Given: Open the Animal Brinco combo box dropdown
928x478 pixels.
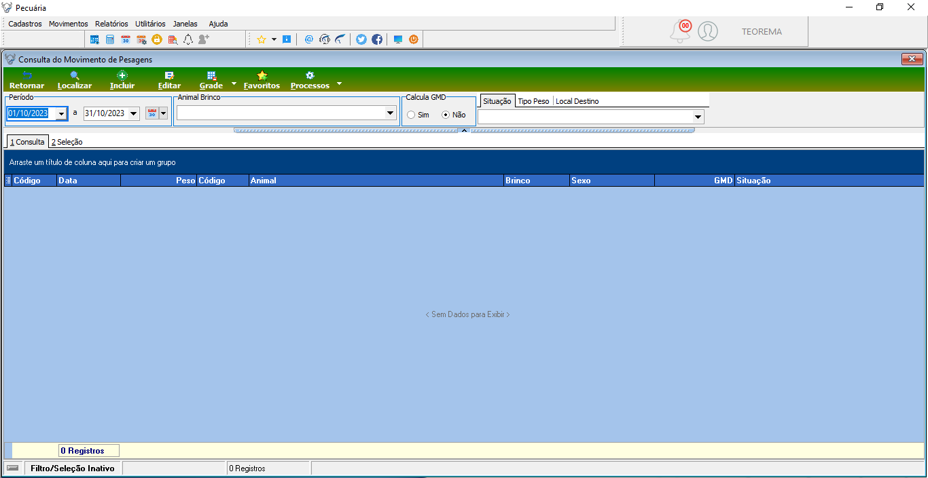Looking at the screenshot, I should 391,113.
